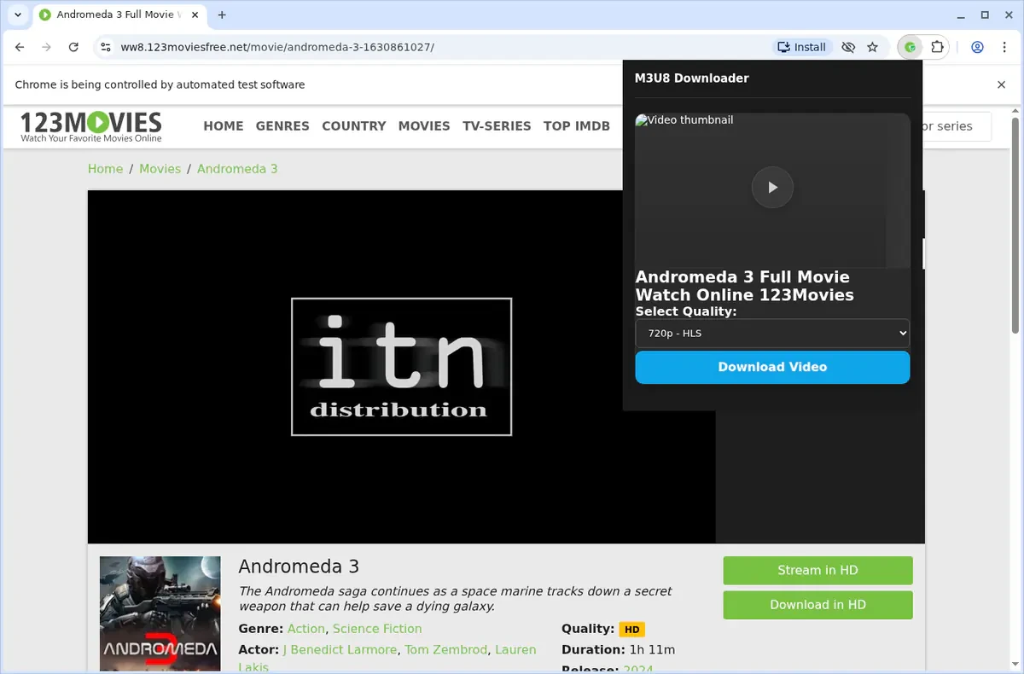
Task: Open the tab search dropdown arrow
Action: tap(17, 15)
